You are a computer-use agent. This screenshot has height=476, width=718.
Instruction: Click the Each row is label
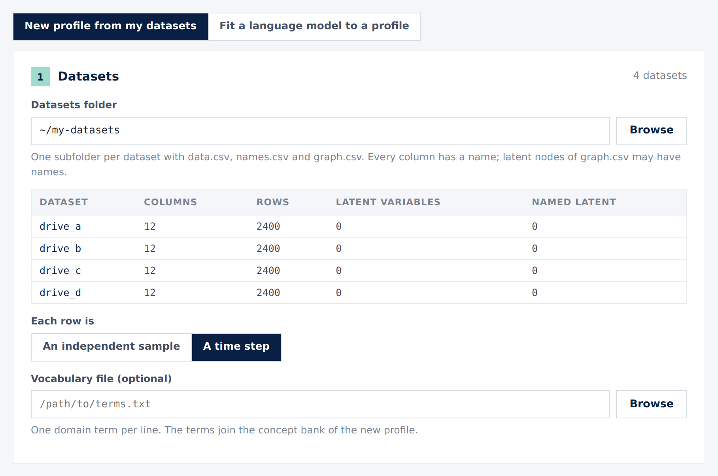62,321
